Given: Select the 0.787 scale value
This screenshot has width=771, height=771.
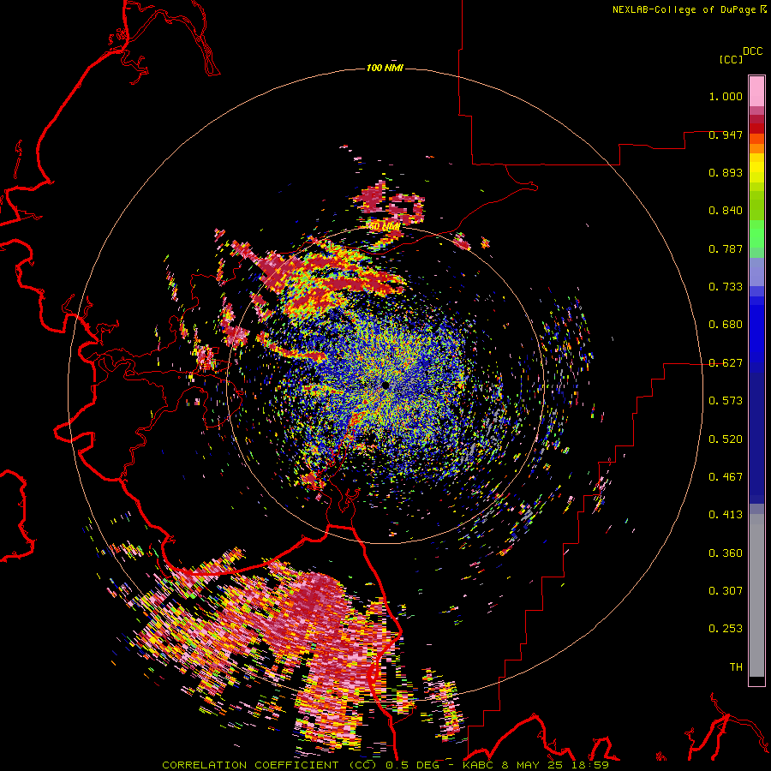Looking at the screenshot, I should click(x=726, y=248).
